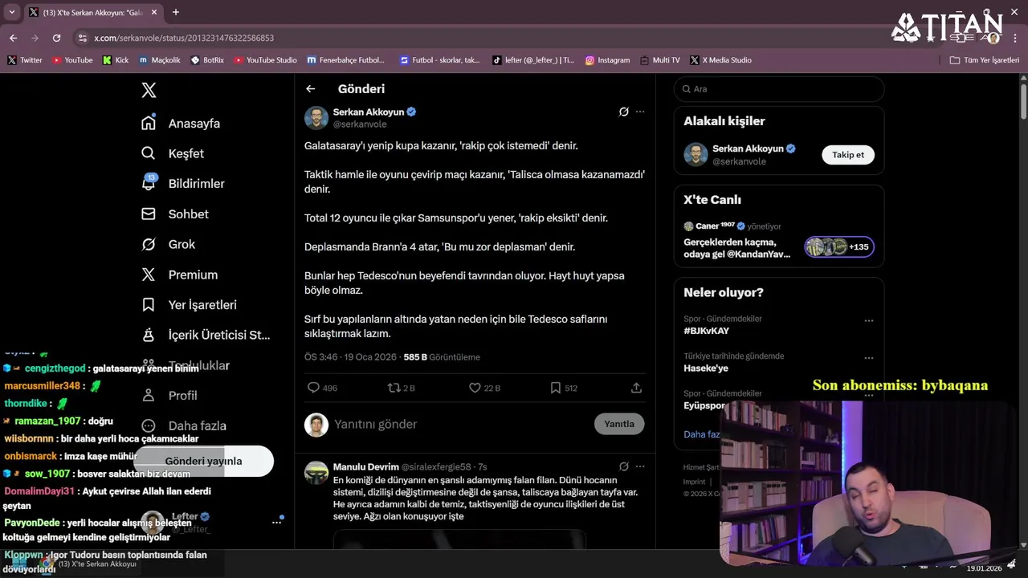Open Maçkolik bookmark
The image size is (1028, 578).
click(159, 60)
